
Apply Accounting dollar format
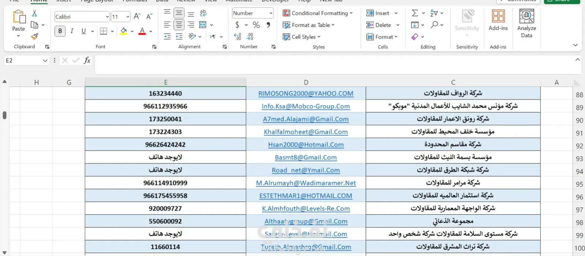tap(237, 25)
